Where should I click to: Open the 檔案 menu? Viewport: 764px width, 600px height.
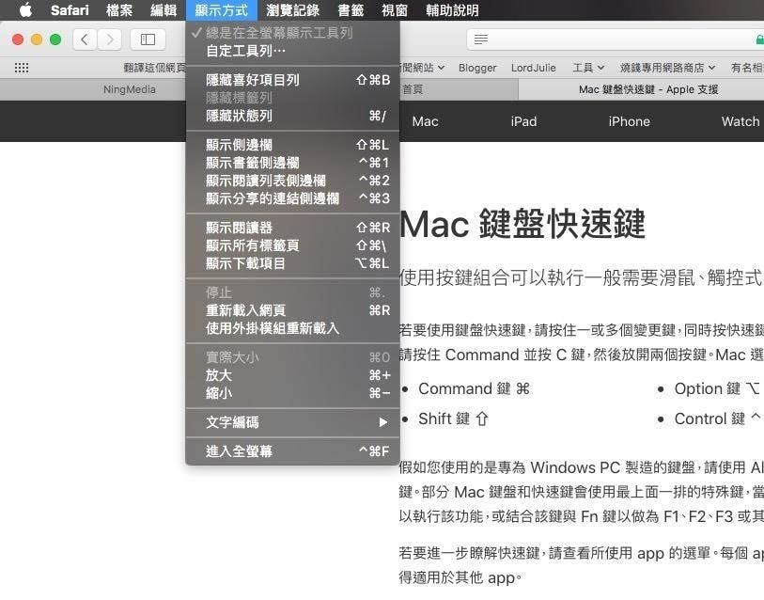pos(119,10)
